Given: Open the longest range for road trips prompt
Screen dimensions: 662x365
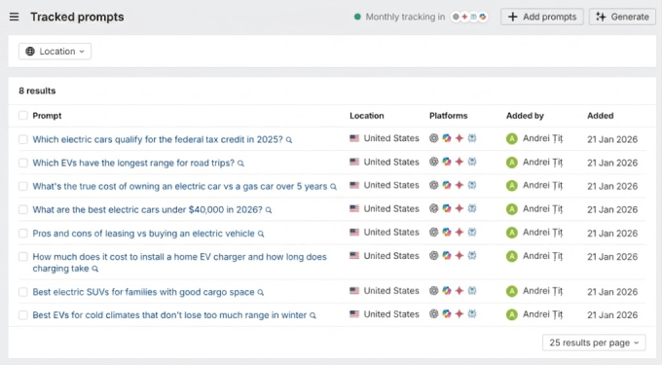Looking at the screenshot, I should point(133,163).
